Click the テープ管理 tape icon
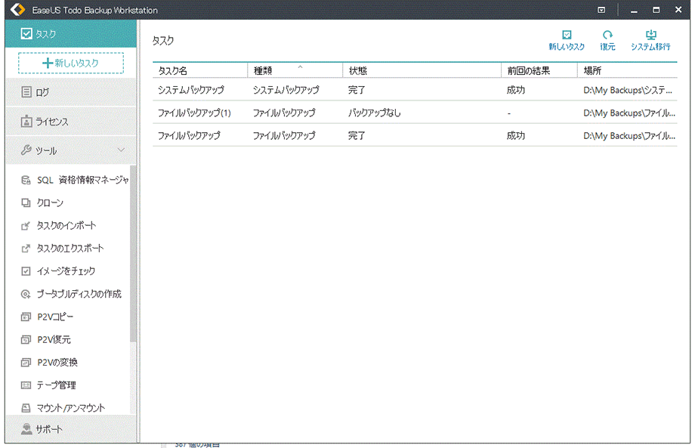695x448 pixels. [26, 385]
